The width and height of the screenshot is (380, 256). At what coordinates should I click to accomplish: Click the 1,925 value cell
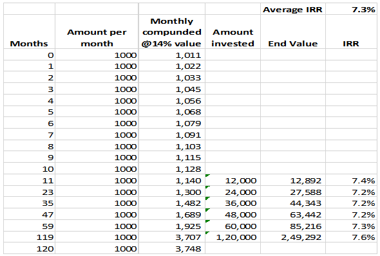(x=172, y=226)
